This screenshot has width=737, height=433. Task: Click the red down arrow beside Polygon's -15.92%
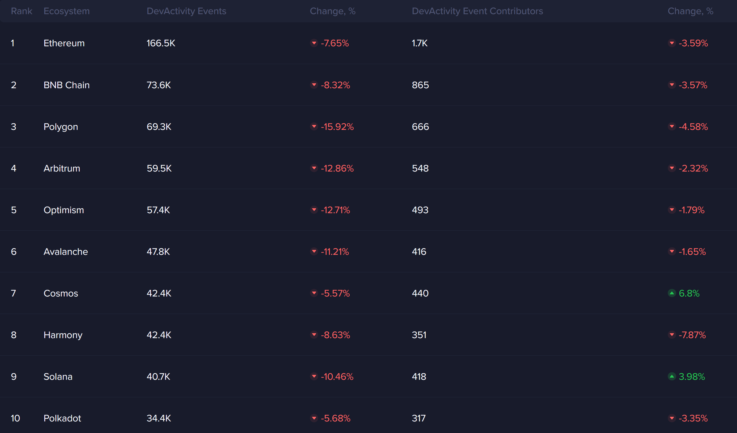[314, 126]
